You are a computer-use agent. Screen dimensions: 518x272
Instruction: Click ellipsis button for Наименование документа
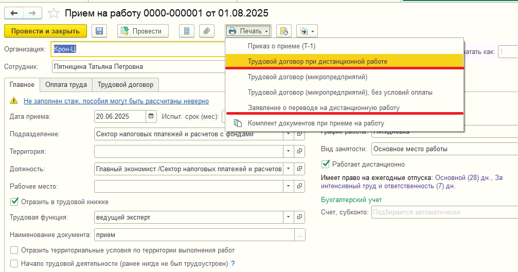click(299, 234)
